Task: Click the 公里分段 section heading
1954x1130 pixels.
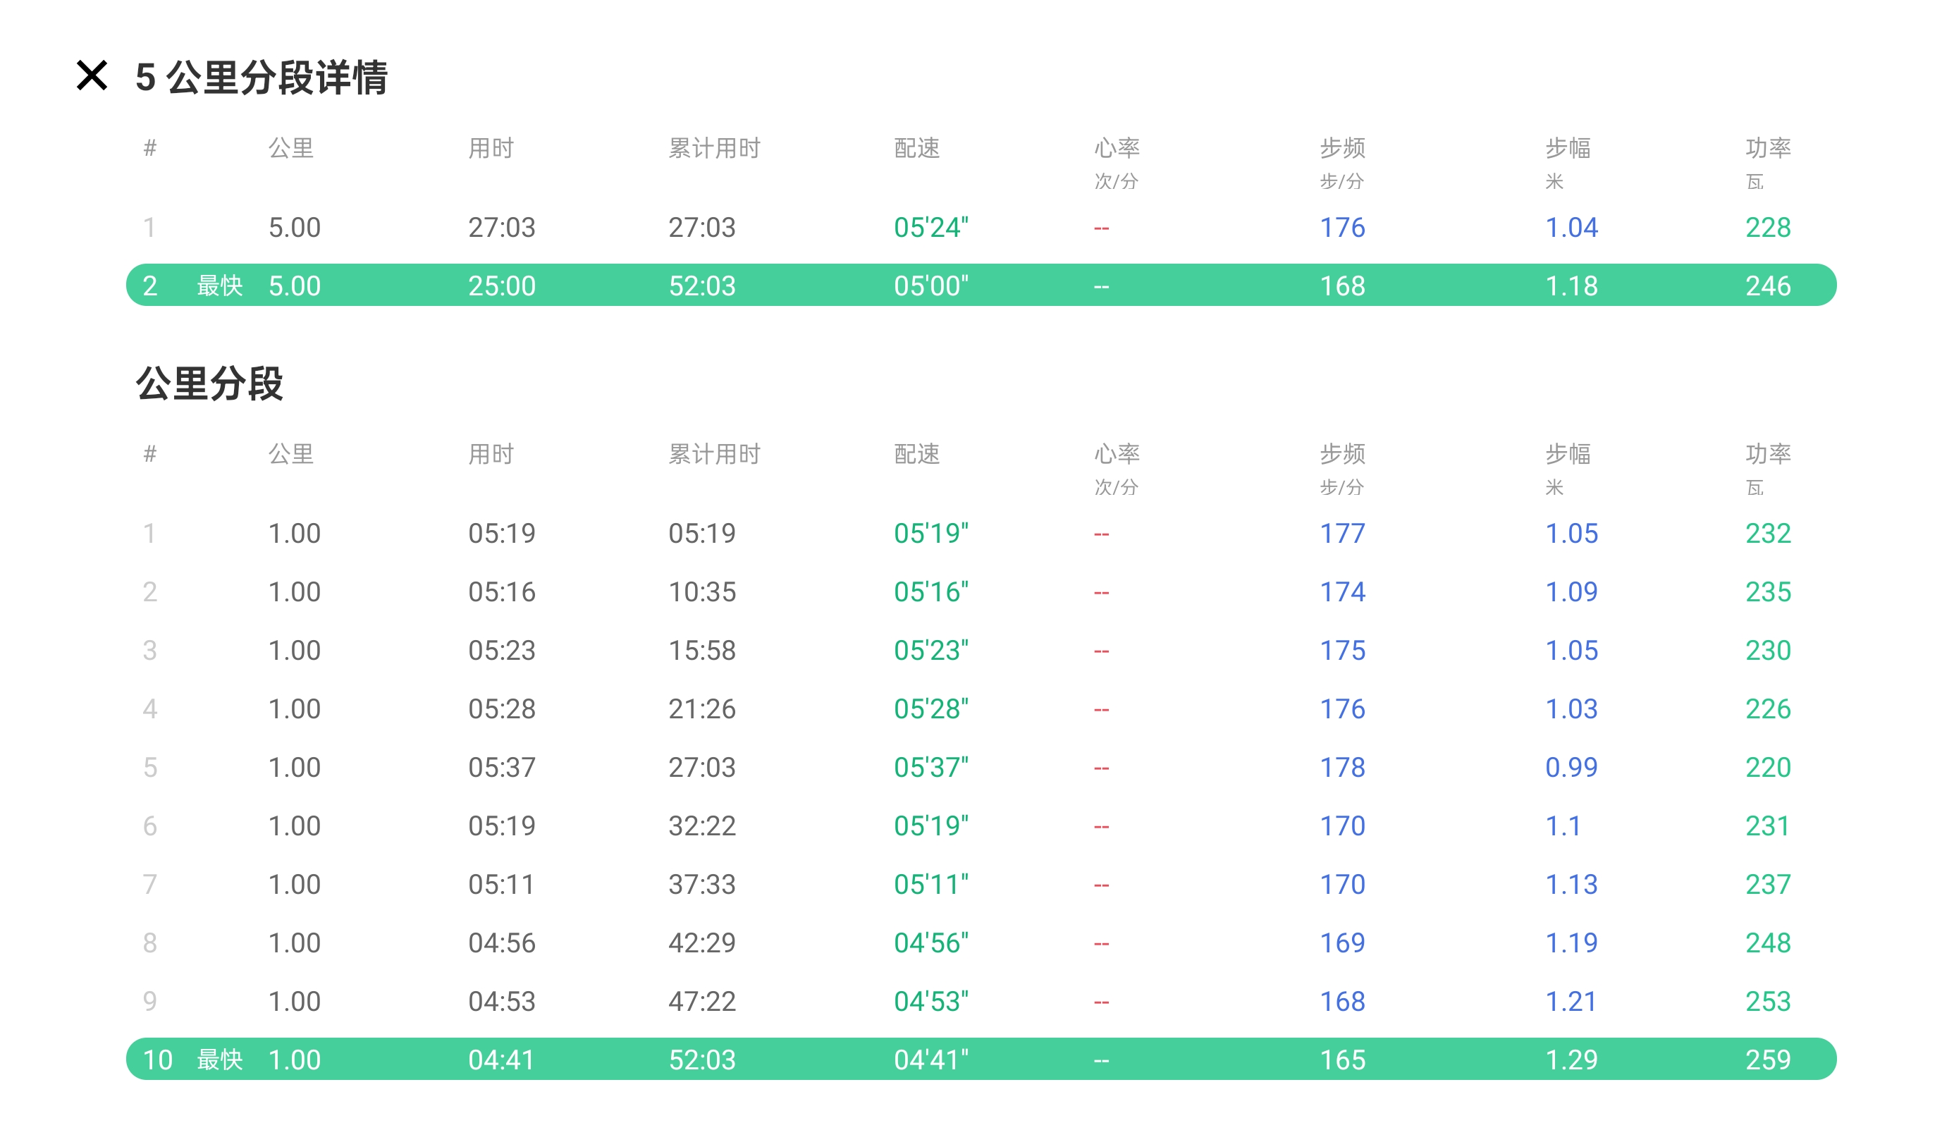Action: pos(209,383)
